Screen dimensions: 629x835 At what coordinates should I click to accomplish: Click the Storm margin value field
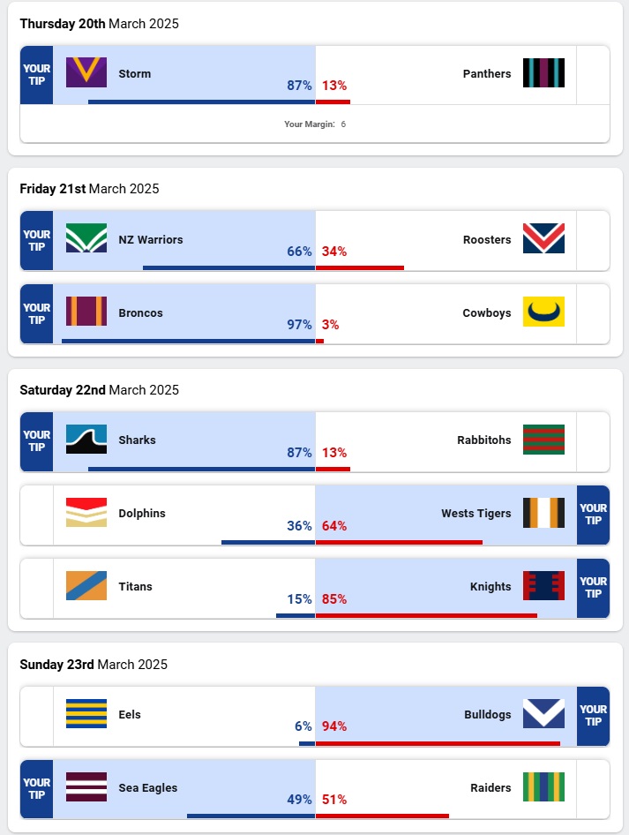(343, 124)
